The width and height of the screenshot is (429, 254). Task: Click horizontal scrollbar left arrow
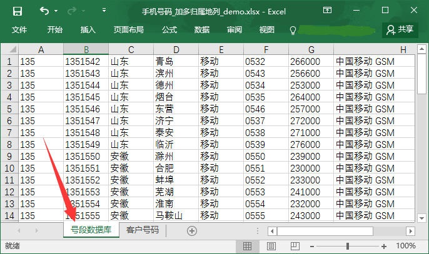[x=272, y=231]
